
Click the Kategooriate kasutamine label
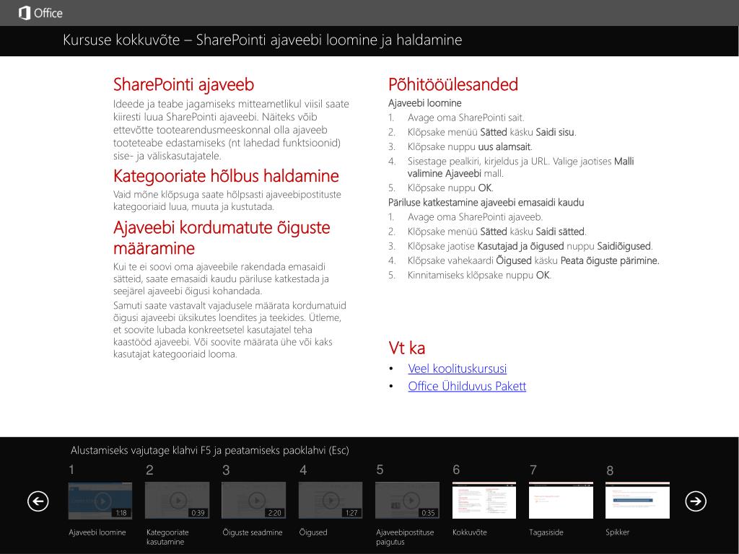(x=167, y=537)
